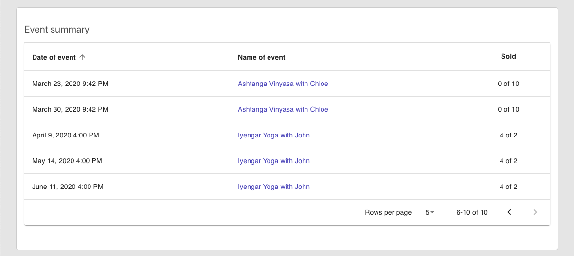Click the 6-10 of 10 pagination text
Screen dimensions: 574x256
point(472,212)
